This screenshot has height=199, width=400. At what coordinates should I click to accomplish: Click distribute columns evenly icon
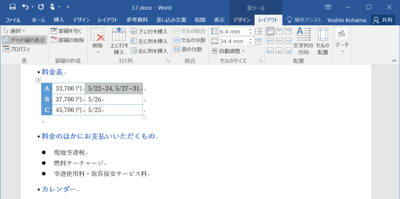(x=259, y=41)
